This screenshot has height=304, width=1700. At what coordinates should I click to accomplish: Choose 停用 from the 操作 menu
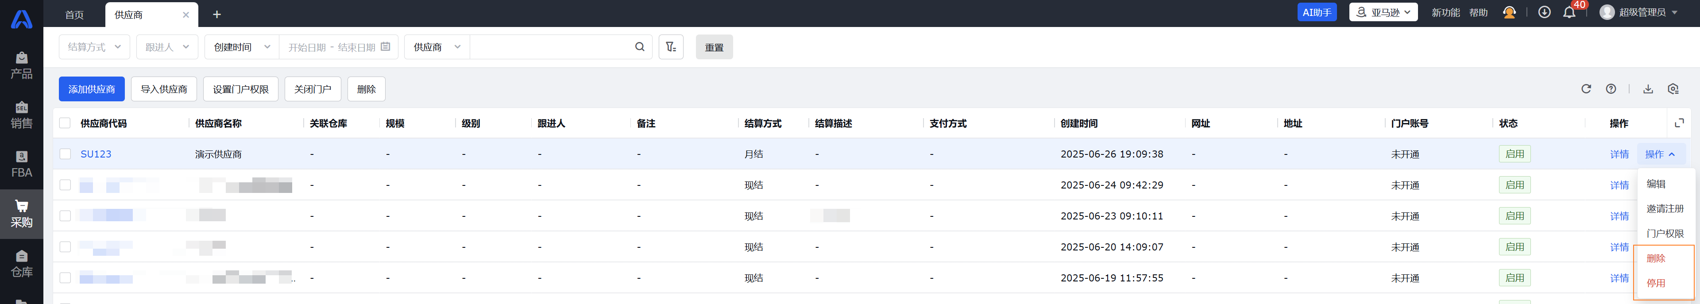coord(1656,283)
